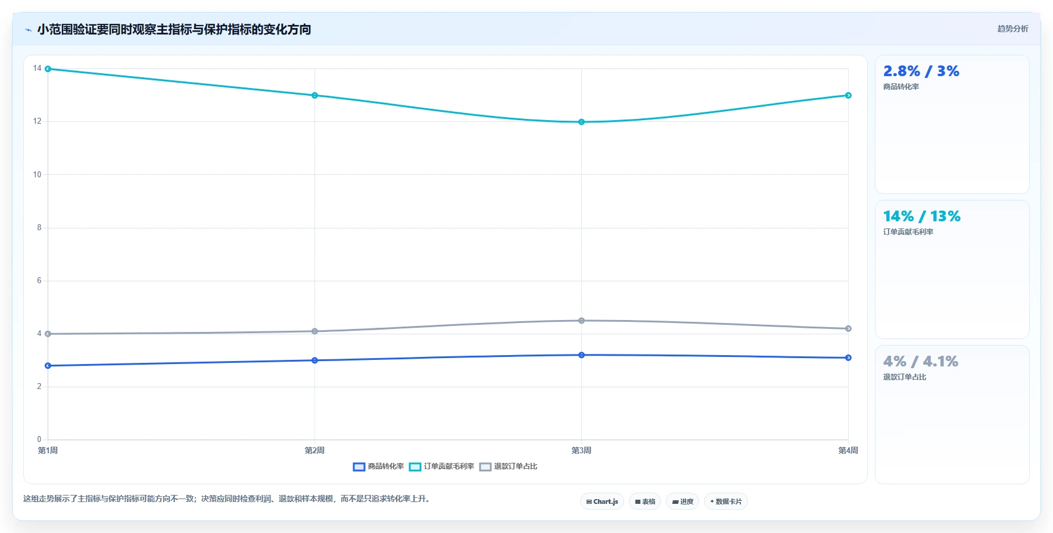Screen dimensions: 1053x533
Task: Click the 4% / 4.1% refund share card
Action: point(952,415)
